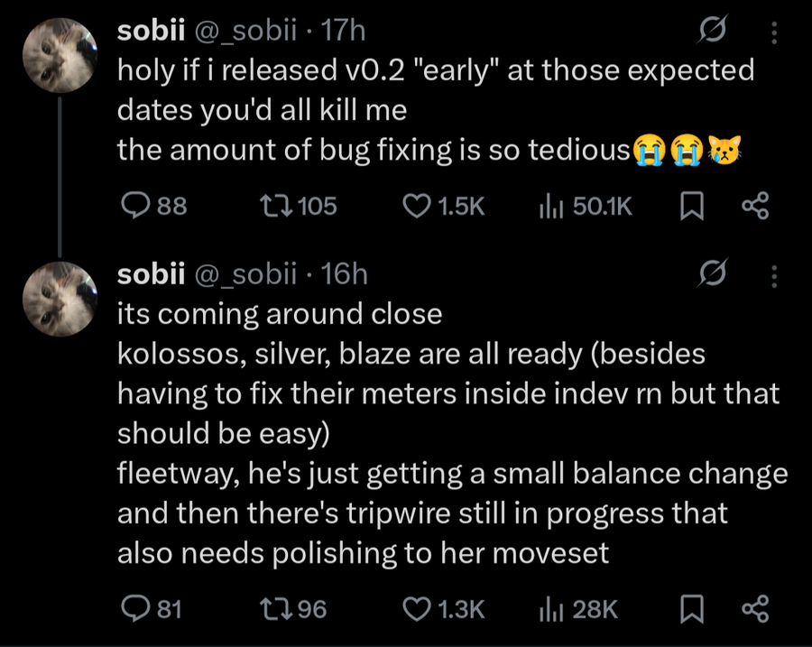
Task: Open the more options menu on first tweet
Action: [x=772, y=34]
